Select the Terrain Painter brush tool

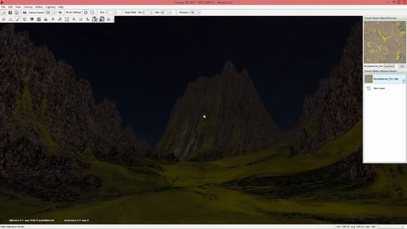(x=18, y=19)
